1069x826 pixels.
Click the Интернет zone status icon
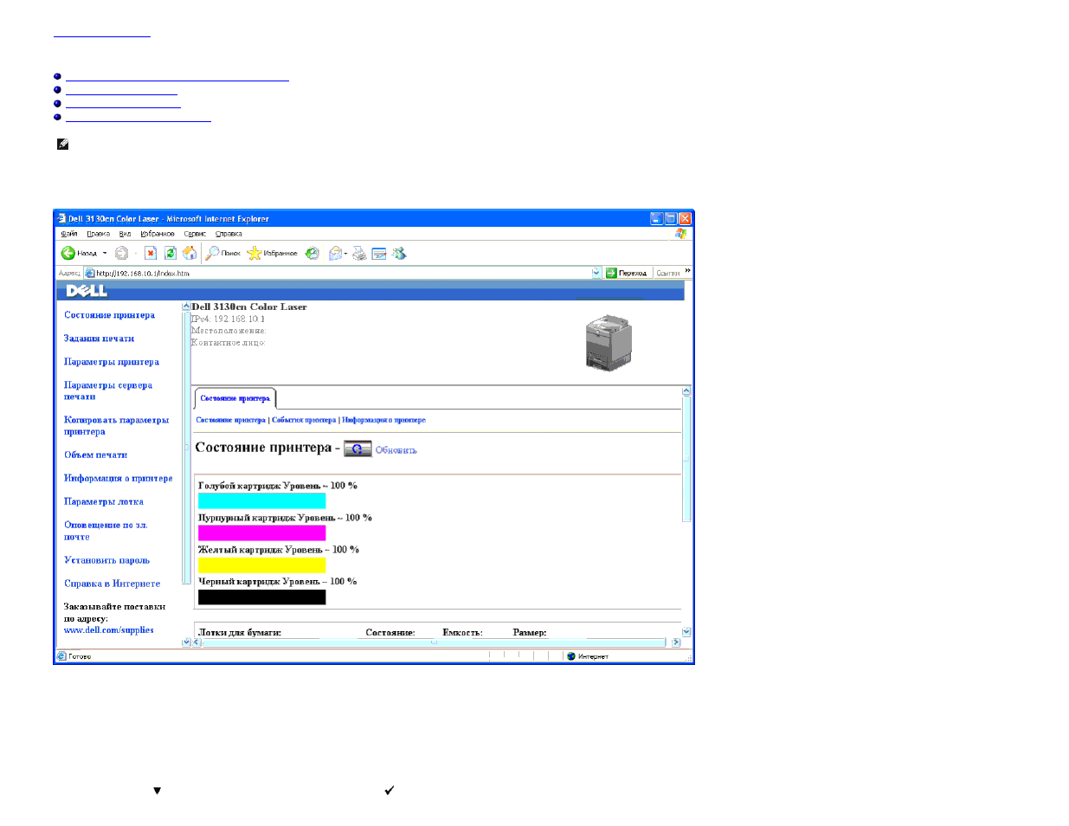pos(571,656)
